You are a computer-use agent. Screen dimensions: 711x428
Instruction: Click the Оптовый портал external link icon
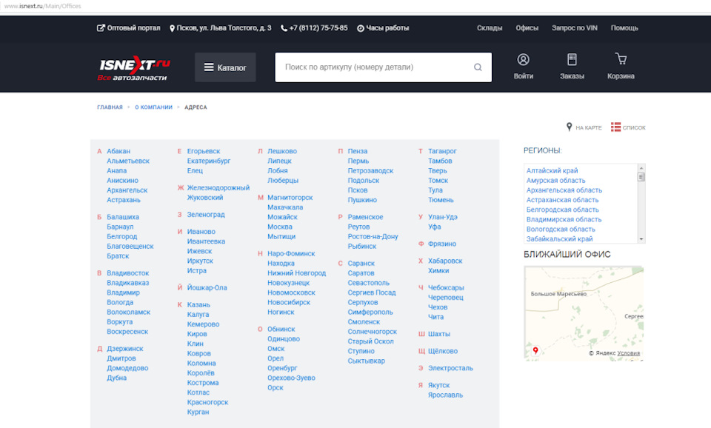click(101, 28)
